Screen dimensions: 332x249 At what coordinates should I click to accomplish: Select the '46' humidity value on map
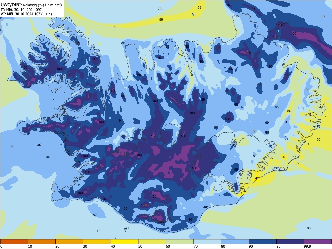click(x=284, y=157)
